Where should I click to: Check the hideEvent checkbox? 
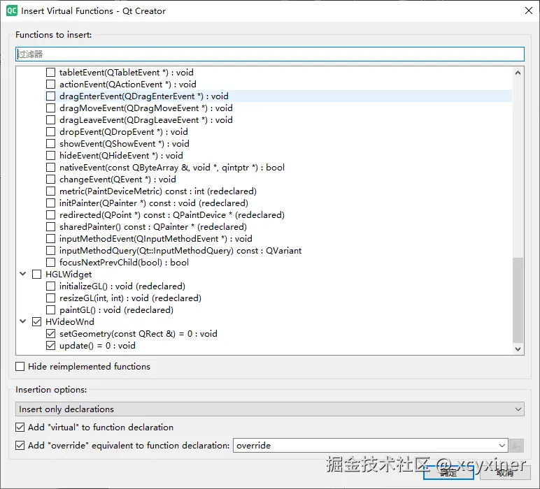pos(50,156)
